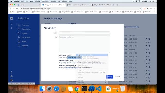Expand the Reservations bookmarks folder
The image size is (165, 93).
[53, 12]
